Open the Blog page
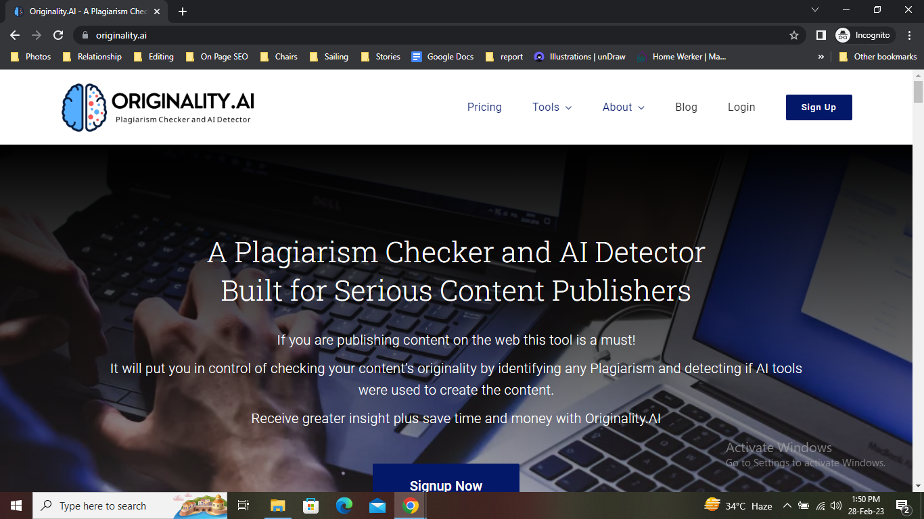 (x=686, y=107)
